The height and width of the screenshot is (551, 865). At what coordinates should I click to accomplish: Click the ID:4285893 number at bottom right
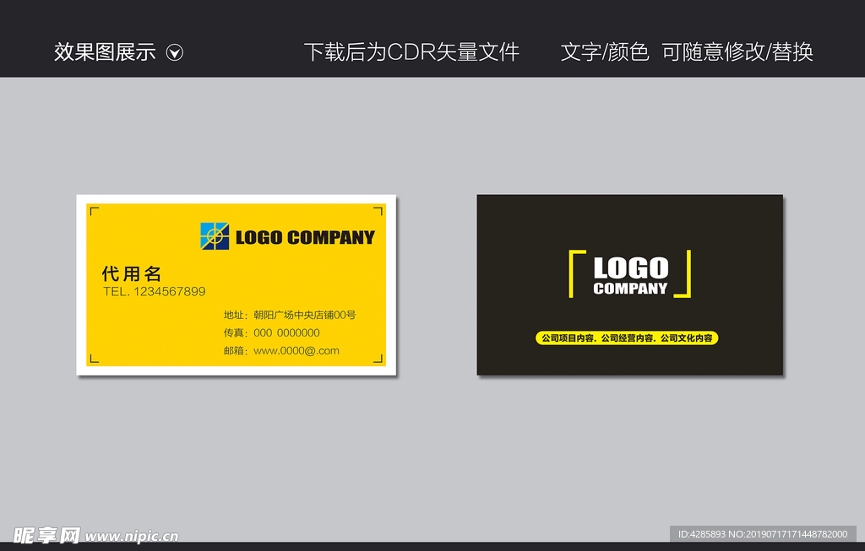coord(700,534)
